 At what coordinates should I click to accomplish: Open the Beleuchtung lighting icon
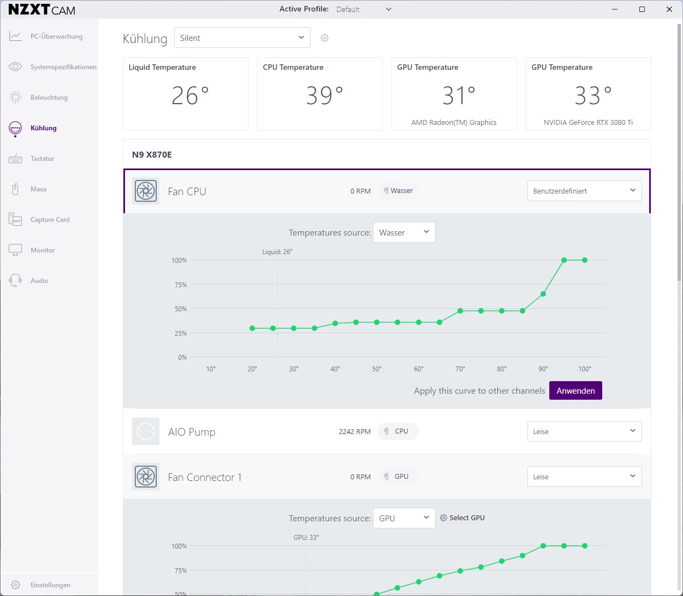[x=15, y=98]
